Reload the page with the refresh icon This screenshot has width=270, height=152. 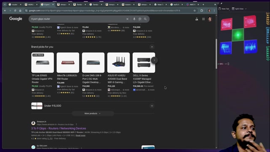click(15, 11)
